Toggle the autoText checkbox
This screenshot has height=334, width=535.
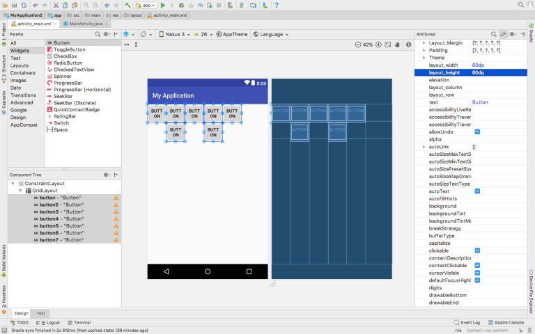pos(477,191)
